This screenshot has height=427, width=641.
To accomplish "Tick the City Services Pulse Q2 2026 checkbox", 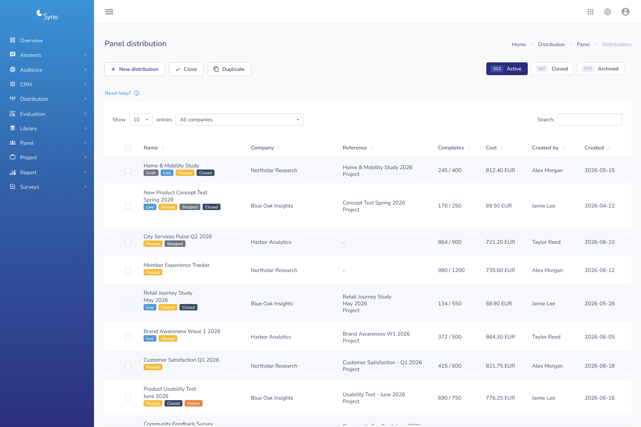I will click(128, 242).
